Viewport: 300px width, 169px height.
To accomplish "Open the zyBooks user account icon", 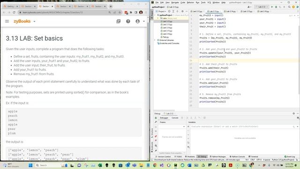I will 137,21.
